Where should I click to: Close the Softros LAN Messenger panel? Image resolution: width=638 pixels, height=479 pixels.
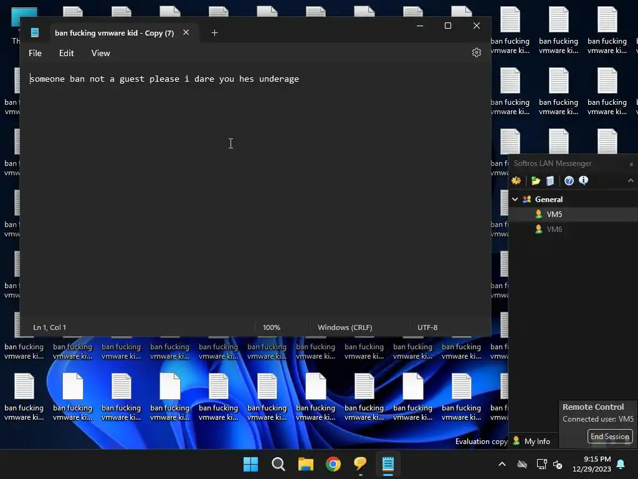(x=631, y=164)
